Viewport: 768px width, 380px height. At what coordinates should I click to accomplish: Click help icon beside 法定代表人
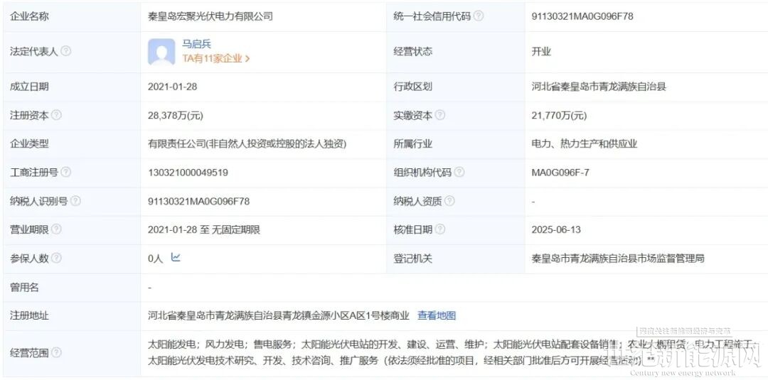66,51
